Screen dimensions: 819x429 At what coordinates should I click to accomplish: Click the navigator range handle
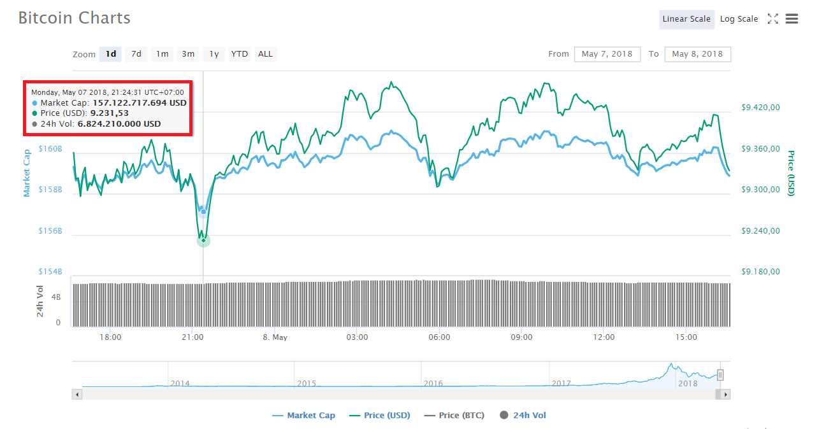pos(720,375)
